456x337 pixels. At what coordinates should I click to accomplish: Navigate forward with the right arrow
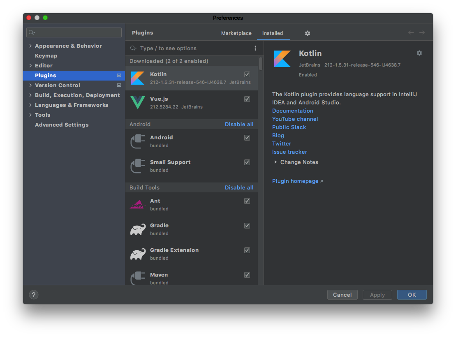click(422, 32)
